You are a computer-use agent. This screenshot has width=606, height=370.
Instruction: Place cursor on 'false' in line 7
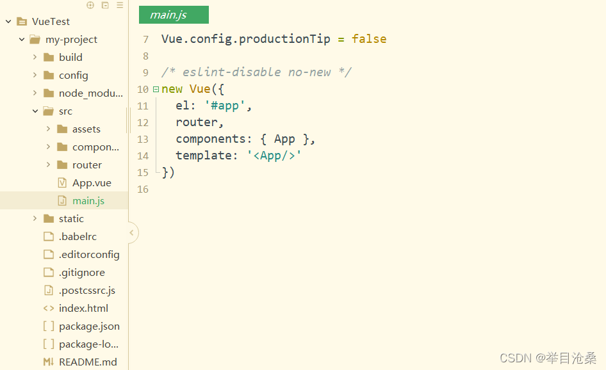click(369, 38)
